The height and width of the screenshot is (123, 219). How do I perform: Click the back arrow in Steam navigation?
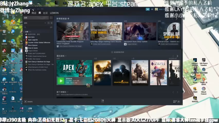coord(25,13)
